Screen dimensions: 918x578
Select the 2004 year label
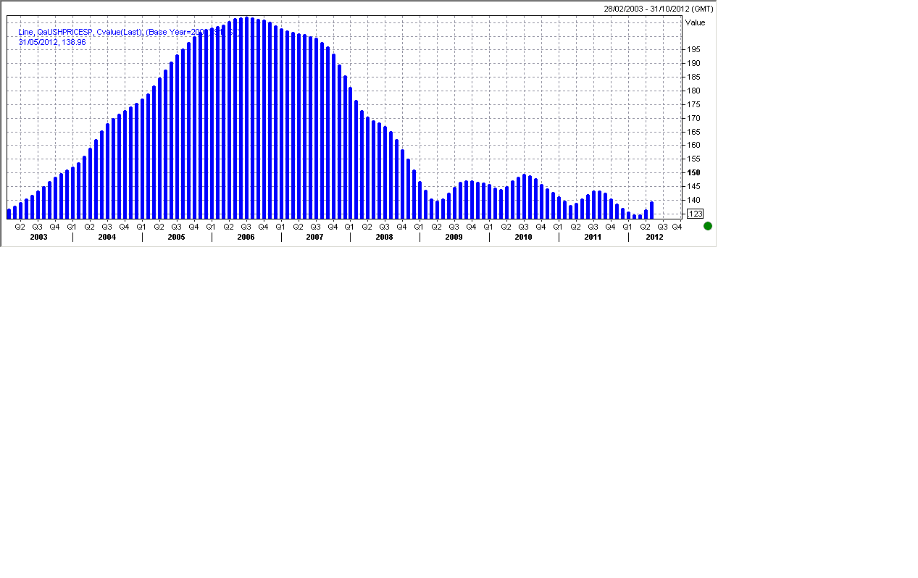tap(107, 237)
